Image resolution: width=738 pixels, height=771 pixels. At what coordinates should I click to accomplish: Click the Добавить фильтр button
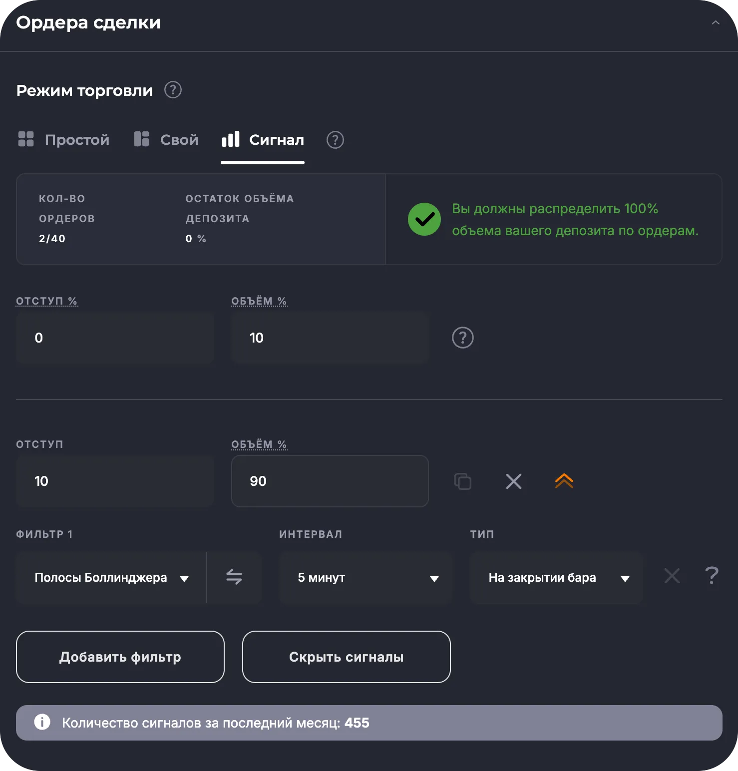[x=120, y=657]
